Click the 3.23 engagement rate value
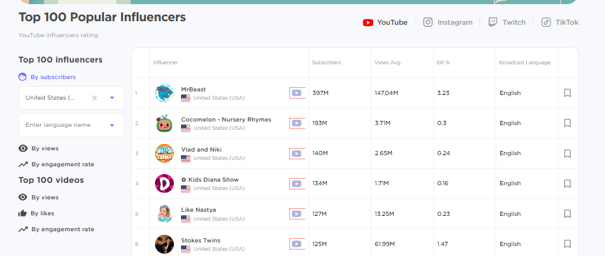The image size is (605, 256). tap(443, 93)
